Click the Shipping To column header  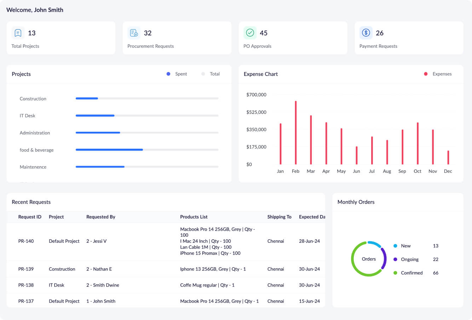coord(279,217)
